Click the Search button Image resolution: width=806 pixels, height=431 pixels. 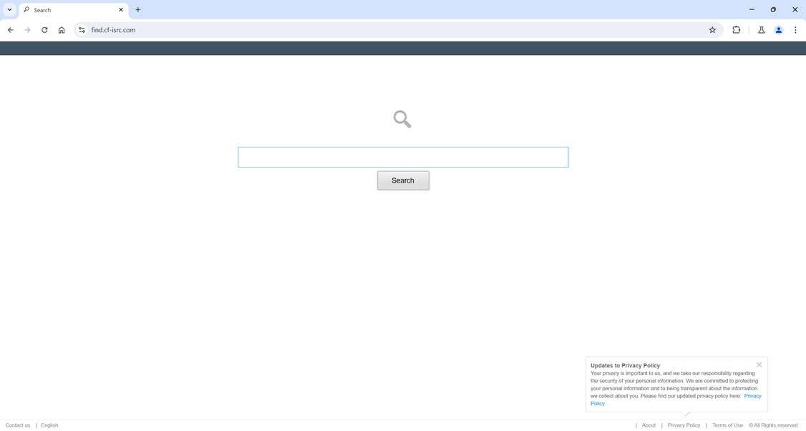point(403,180)
